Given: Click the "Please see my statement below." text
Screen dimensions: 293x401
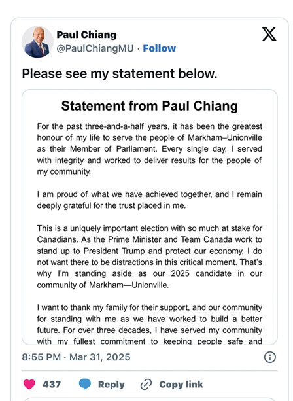Looking at the screenshot, I should [x=120, y=74].
